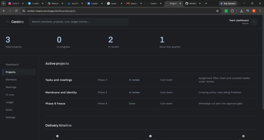Click Phase 4 in Tasks and meetings row
This screenshot has width=264, height=140.
point(103,80)
